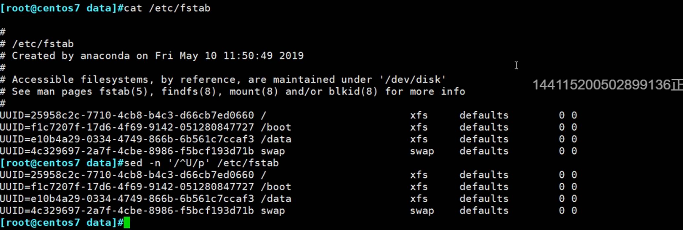The image size is (683, 230).
Task: Click the /data mount point in the sed output
Action: click(x=276, y=199)
